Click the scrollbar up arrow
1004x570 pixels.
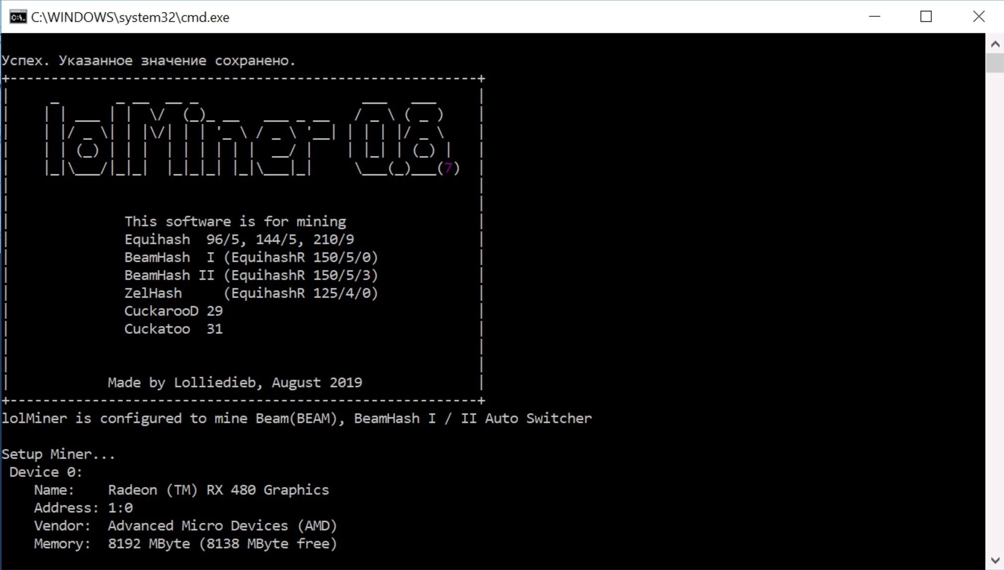click(x=995, y=44)
